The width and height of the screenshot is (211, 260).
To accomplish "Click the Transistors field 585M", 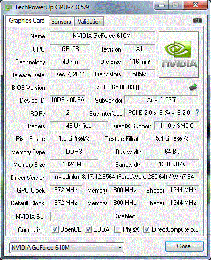I will (139, 74).
